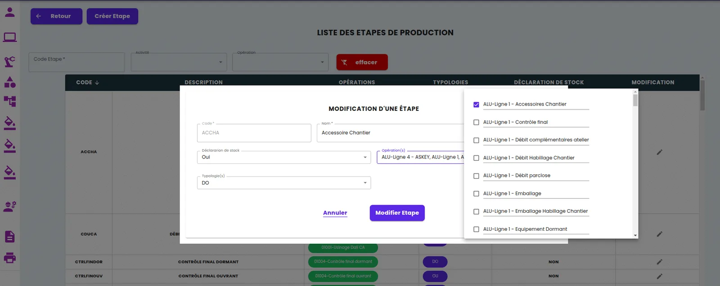Screen dimensions: 720x286
Task: Open the hierarchy diagram icon in sidebar
Action: pos(10,101)
